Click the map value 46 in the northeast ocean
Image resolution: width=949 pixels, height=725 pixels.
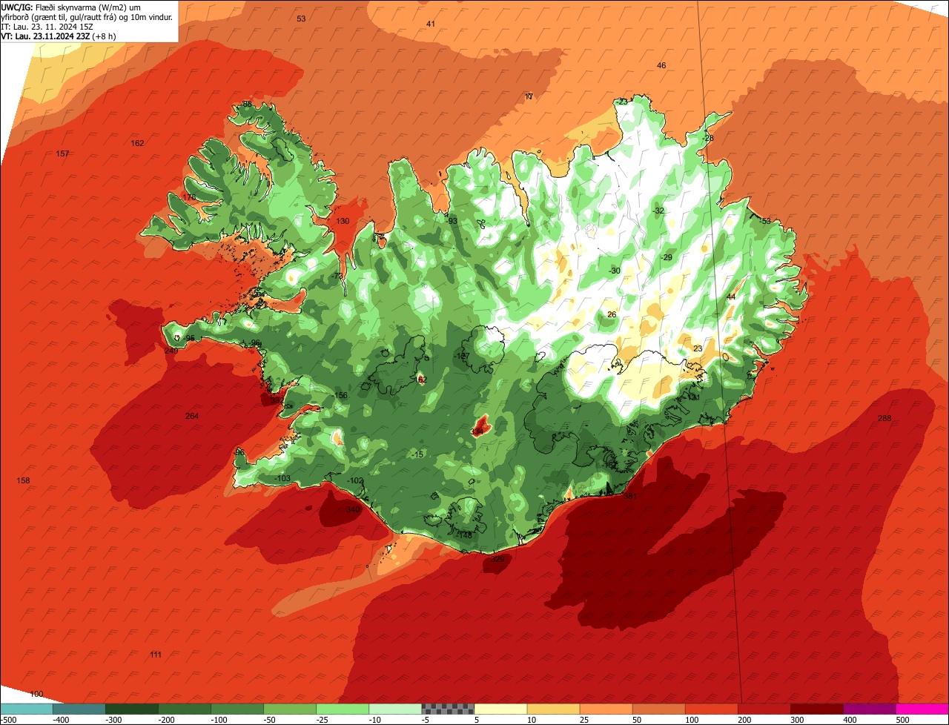[x=661, y=66]
